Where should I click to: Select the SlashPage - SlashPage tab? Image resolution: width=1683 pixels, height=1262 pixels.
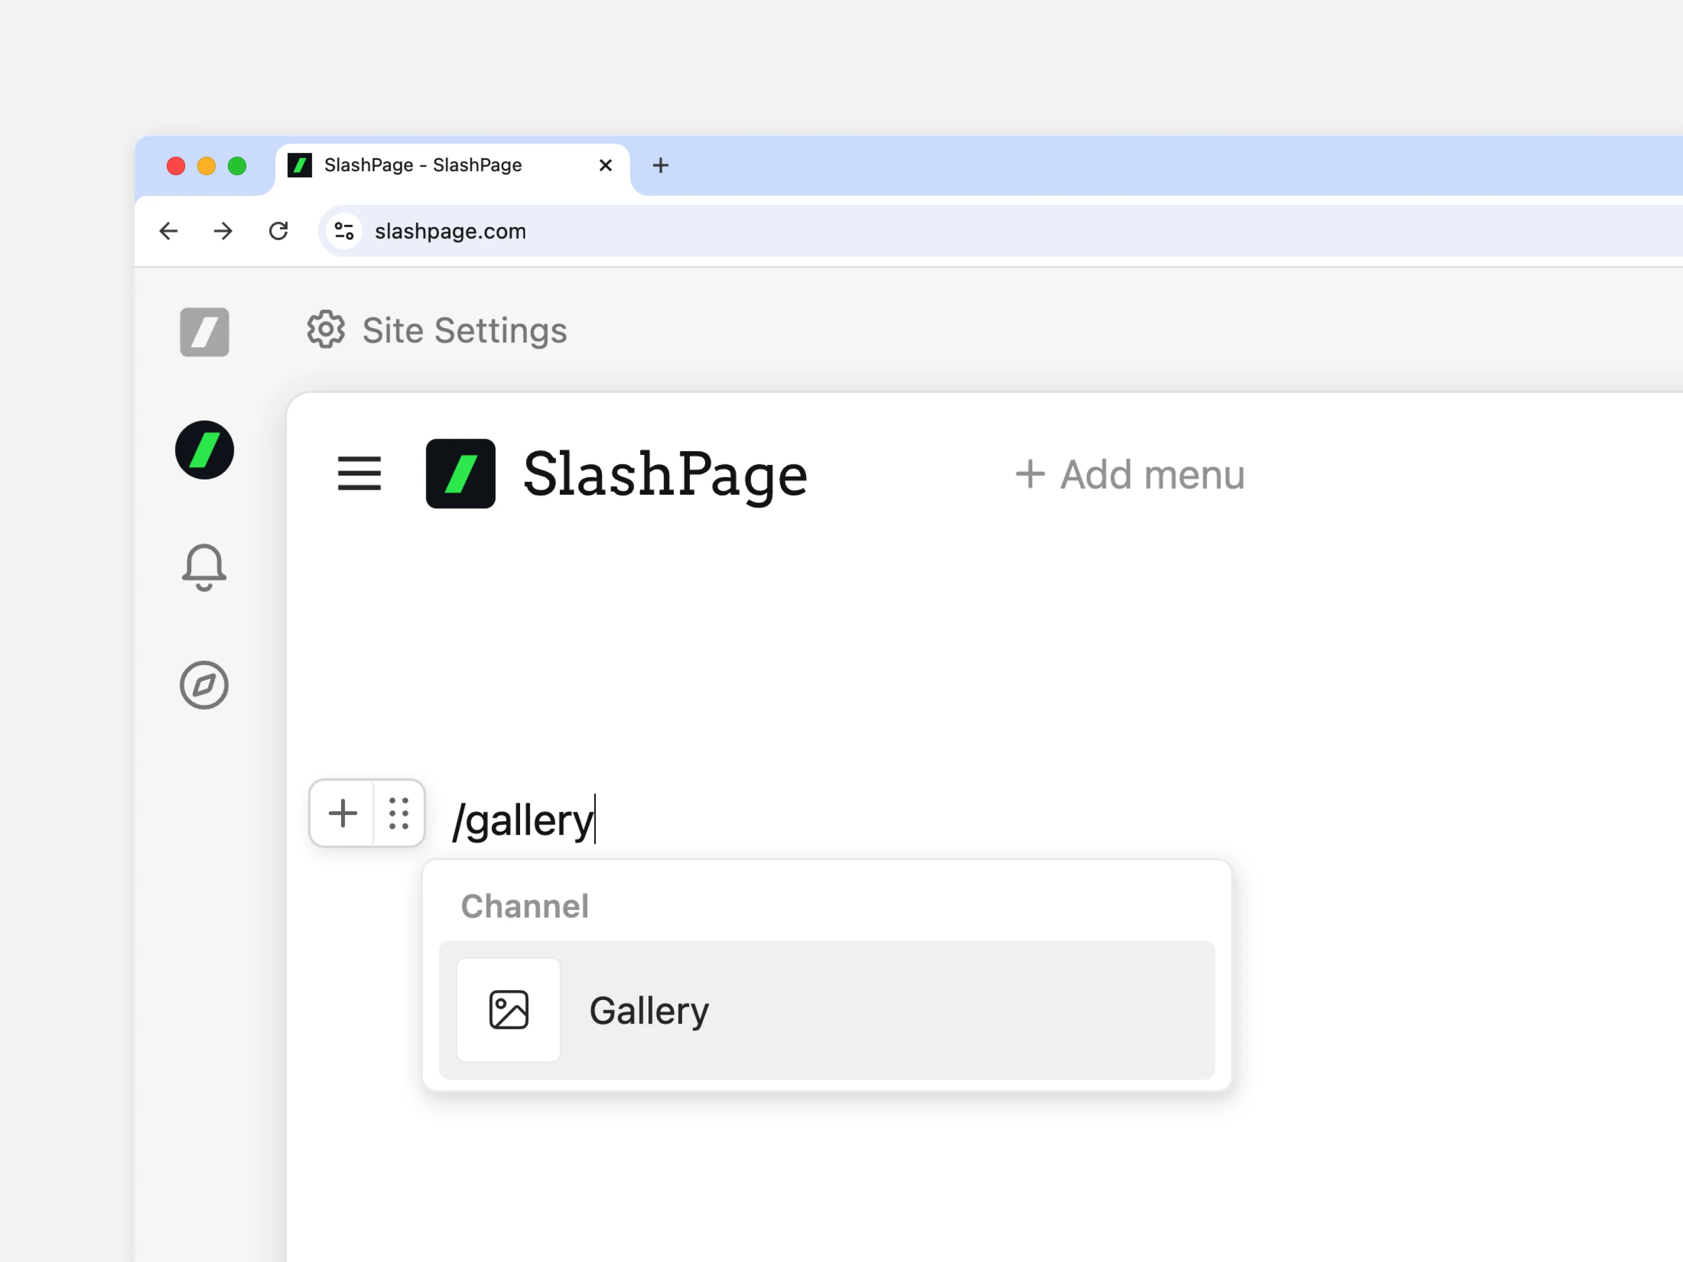point(452,166)
